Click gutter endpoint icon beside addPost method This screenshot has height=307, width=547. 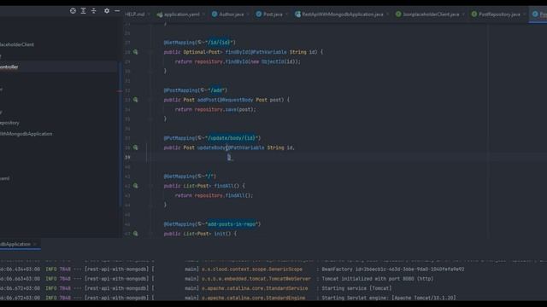tap(135, 100)
